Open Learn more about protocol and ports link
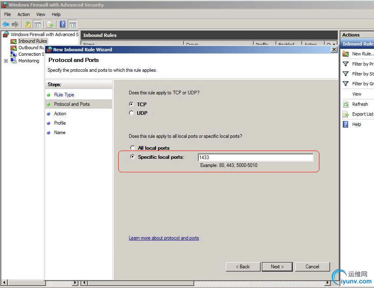 coord(164,238)
